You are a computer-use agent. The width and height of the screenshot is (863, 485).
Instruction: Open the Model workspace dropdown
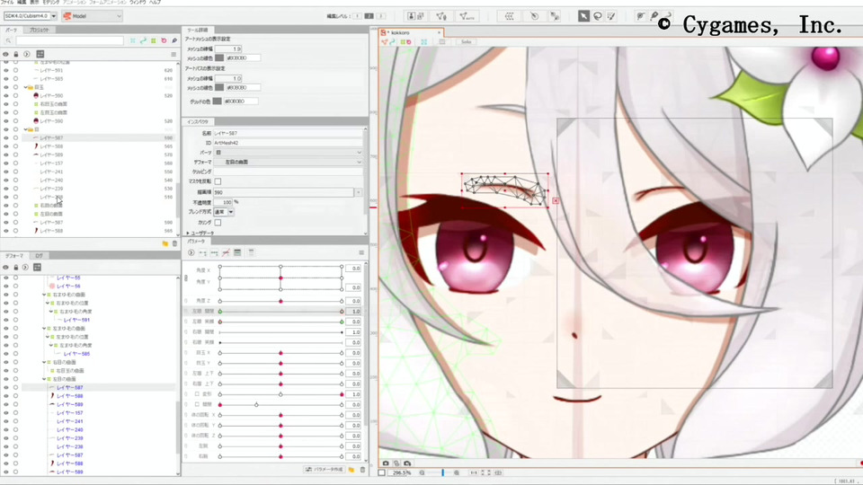(x=92, y=16)
